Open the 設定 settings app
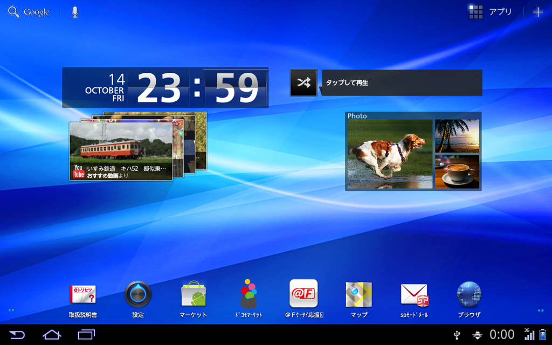The image size is (552, 345). [x=138, y=299]
